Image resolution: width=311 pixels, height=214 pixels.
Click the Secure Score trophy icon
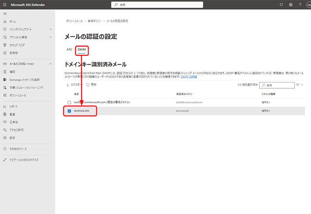5,45
